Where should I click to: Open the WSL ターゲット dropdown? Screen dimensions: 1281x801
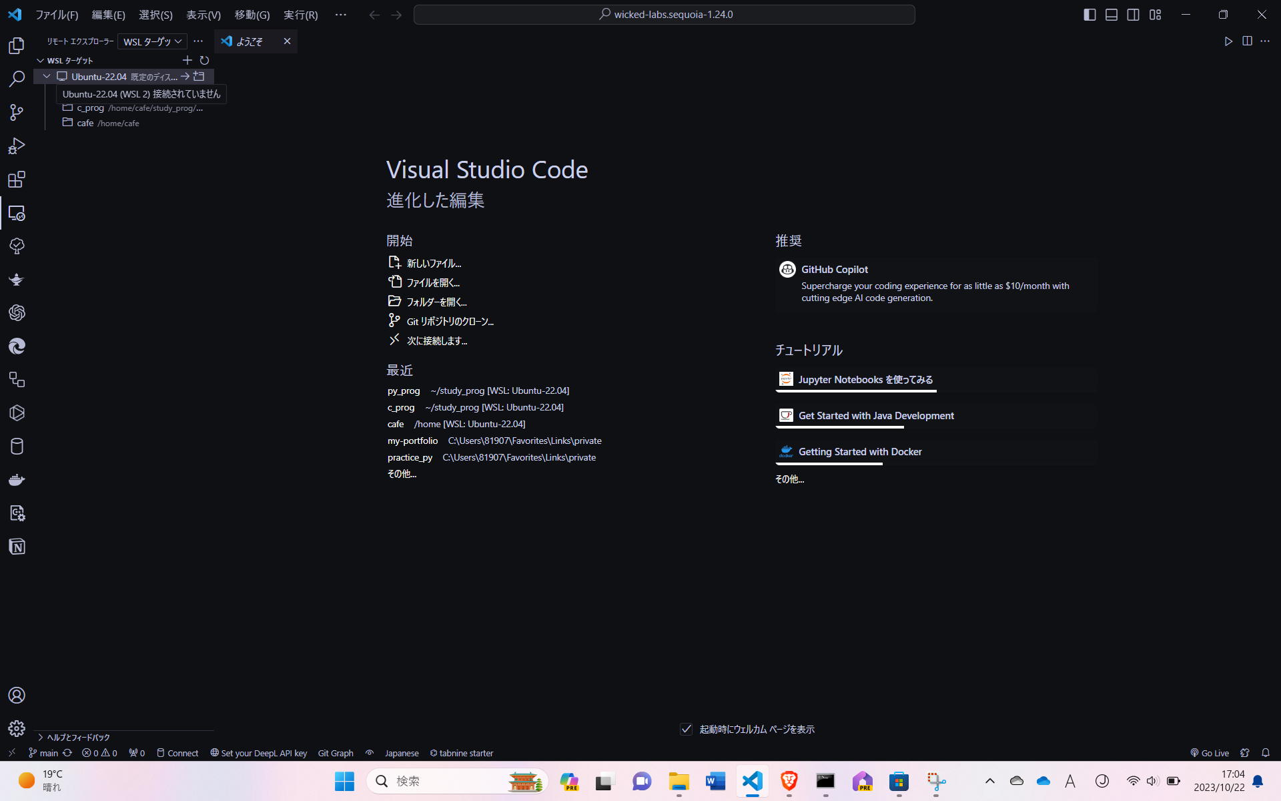click(152, 41)
